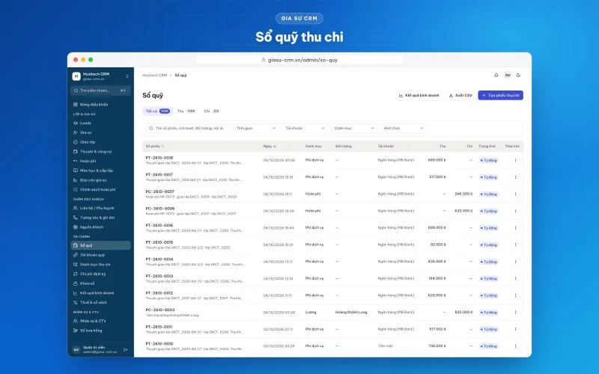This screenshot has height=374, width=599.
Task: Open actions menu for PT-2610-0016
Action: (x=515, y=228)
